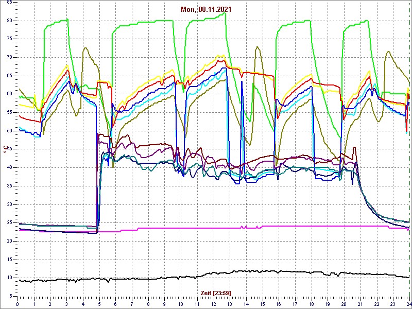Click the flat magenta line near 24 degrees
The image size is (412, 309).
pyautogui.click(x=309, y=226)
